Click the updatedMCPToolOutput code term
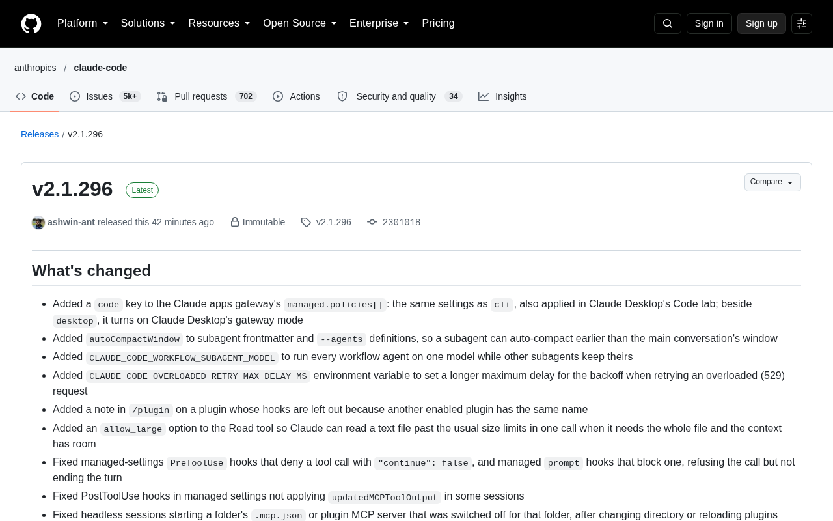833x521 pixels. [x=385, y=497]
